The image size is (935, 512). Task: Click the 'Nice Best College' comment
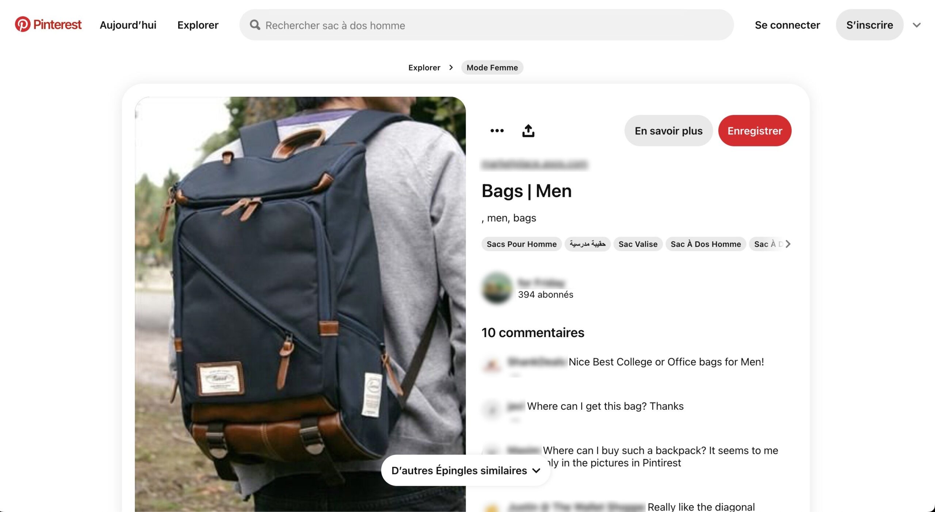coord(666,362)
